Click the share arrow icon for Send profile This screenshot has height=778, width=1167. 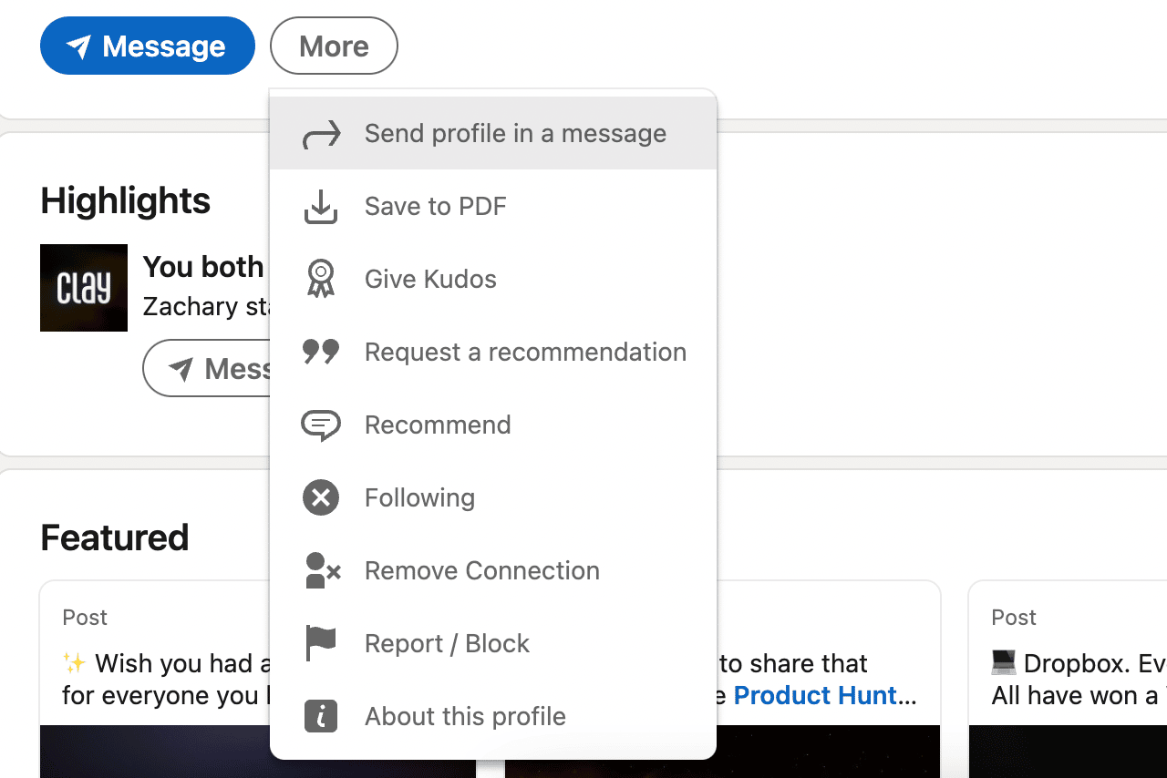321,134
